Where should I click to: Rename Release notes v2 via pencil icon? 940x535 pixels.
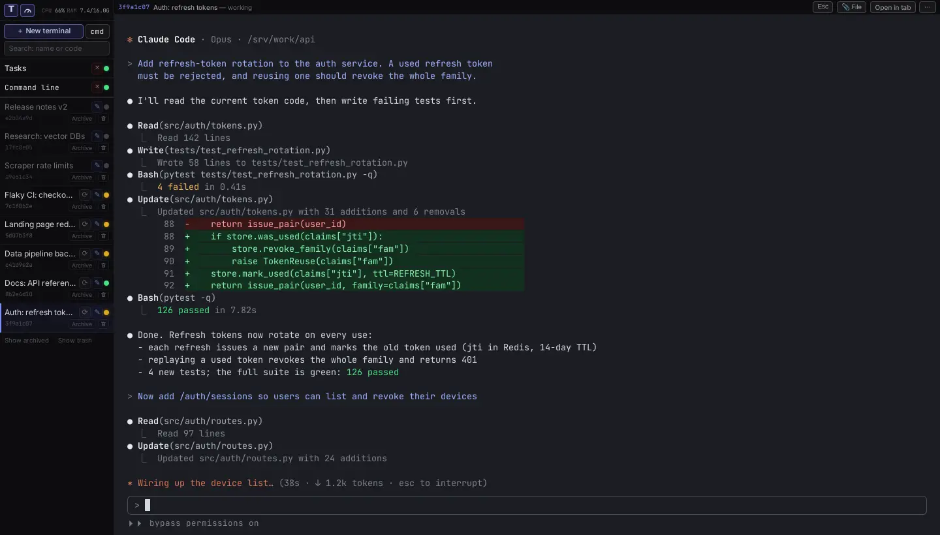click(97, 107)
